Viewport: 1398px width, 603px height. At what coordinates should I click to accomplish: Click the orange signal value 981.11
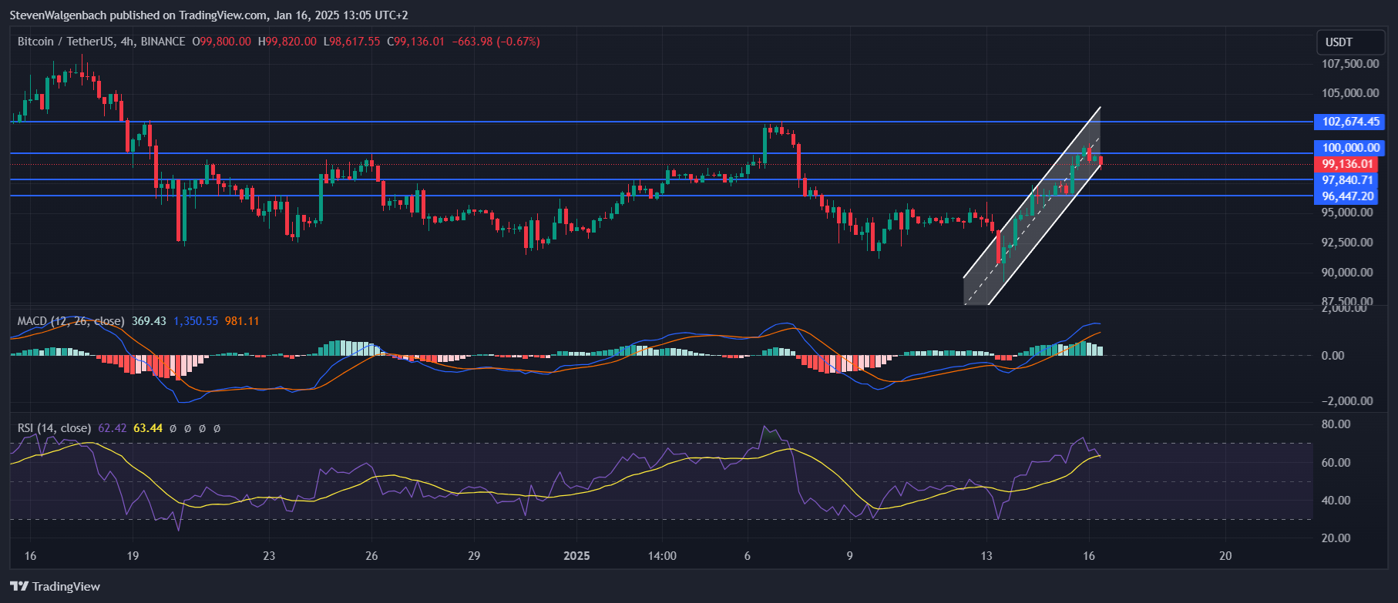242,321
